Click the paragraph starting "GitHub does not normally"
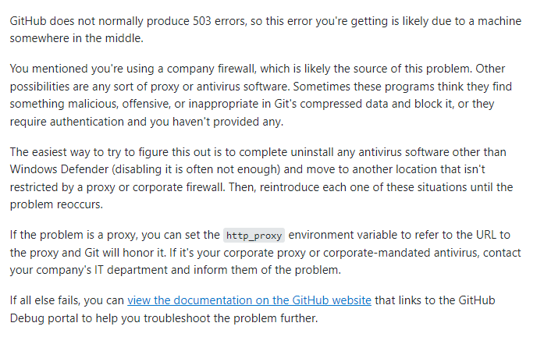 coord(265,30)
